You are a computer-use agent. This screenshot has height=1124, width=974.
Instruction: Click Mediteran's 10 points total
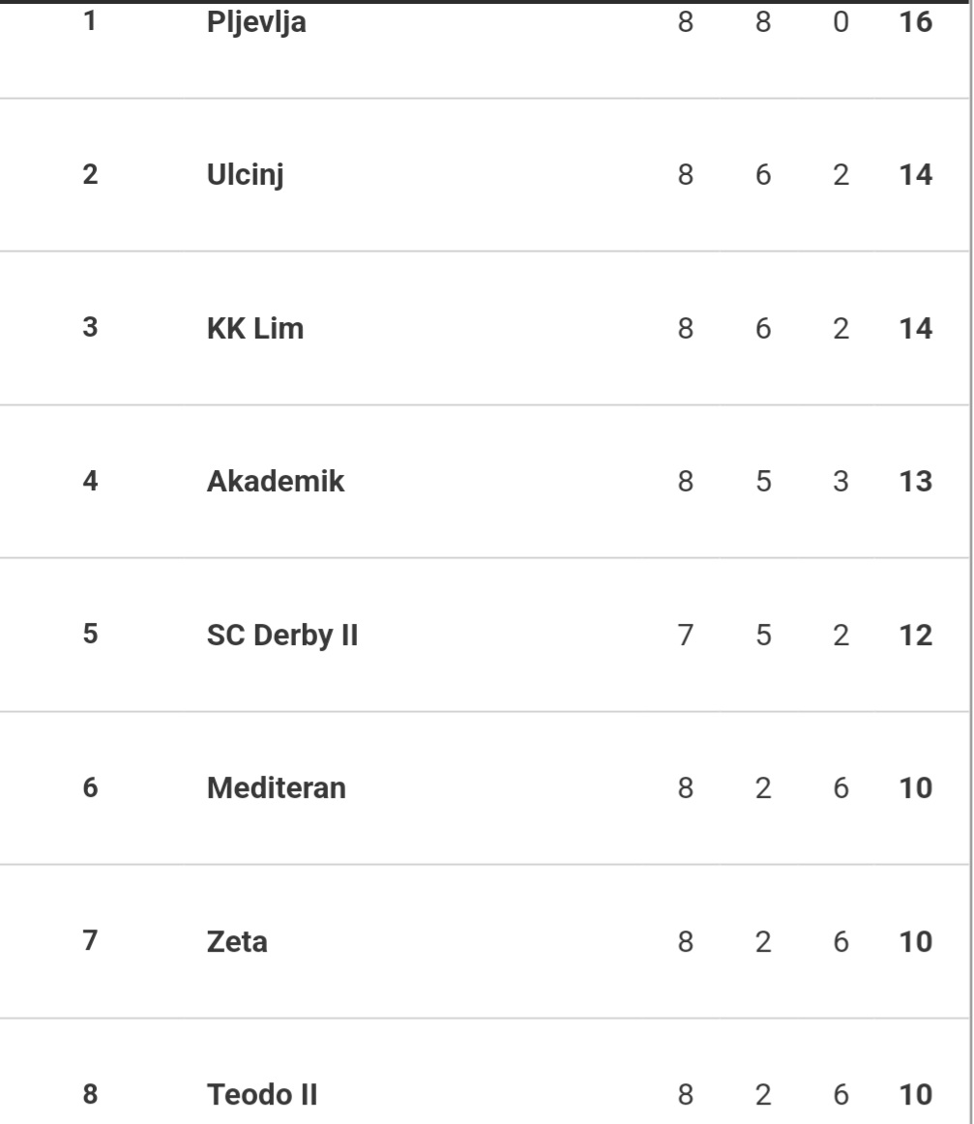click(x=915, y=787)
